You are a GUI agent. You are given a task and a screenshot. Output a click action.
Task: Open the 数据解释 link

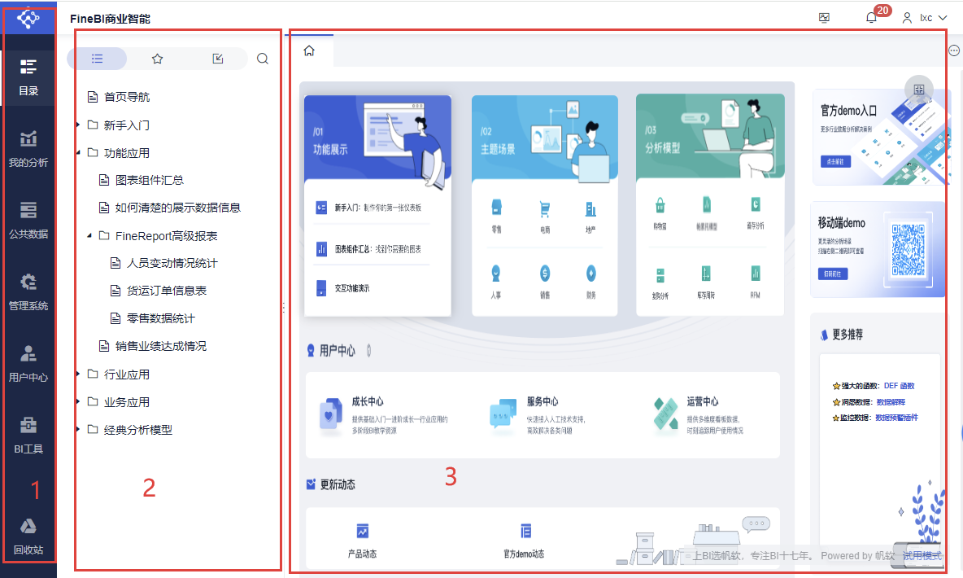tap(891, 401)
